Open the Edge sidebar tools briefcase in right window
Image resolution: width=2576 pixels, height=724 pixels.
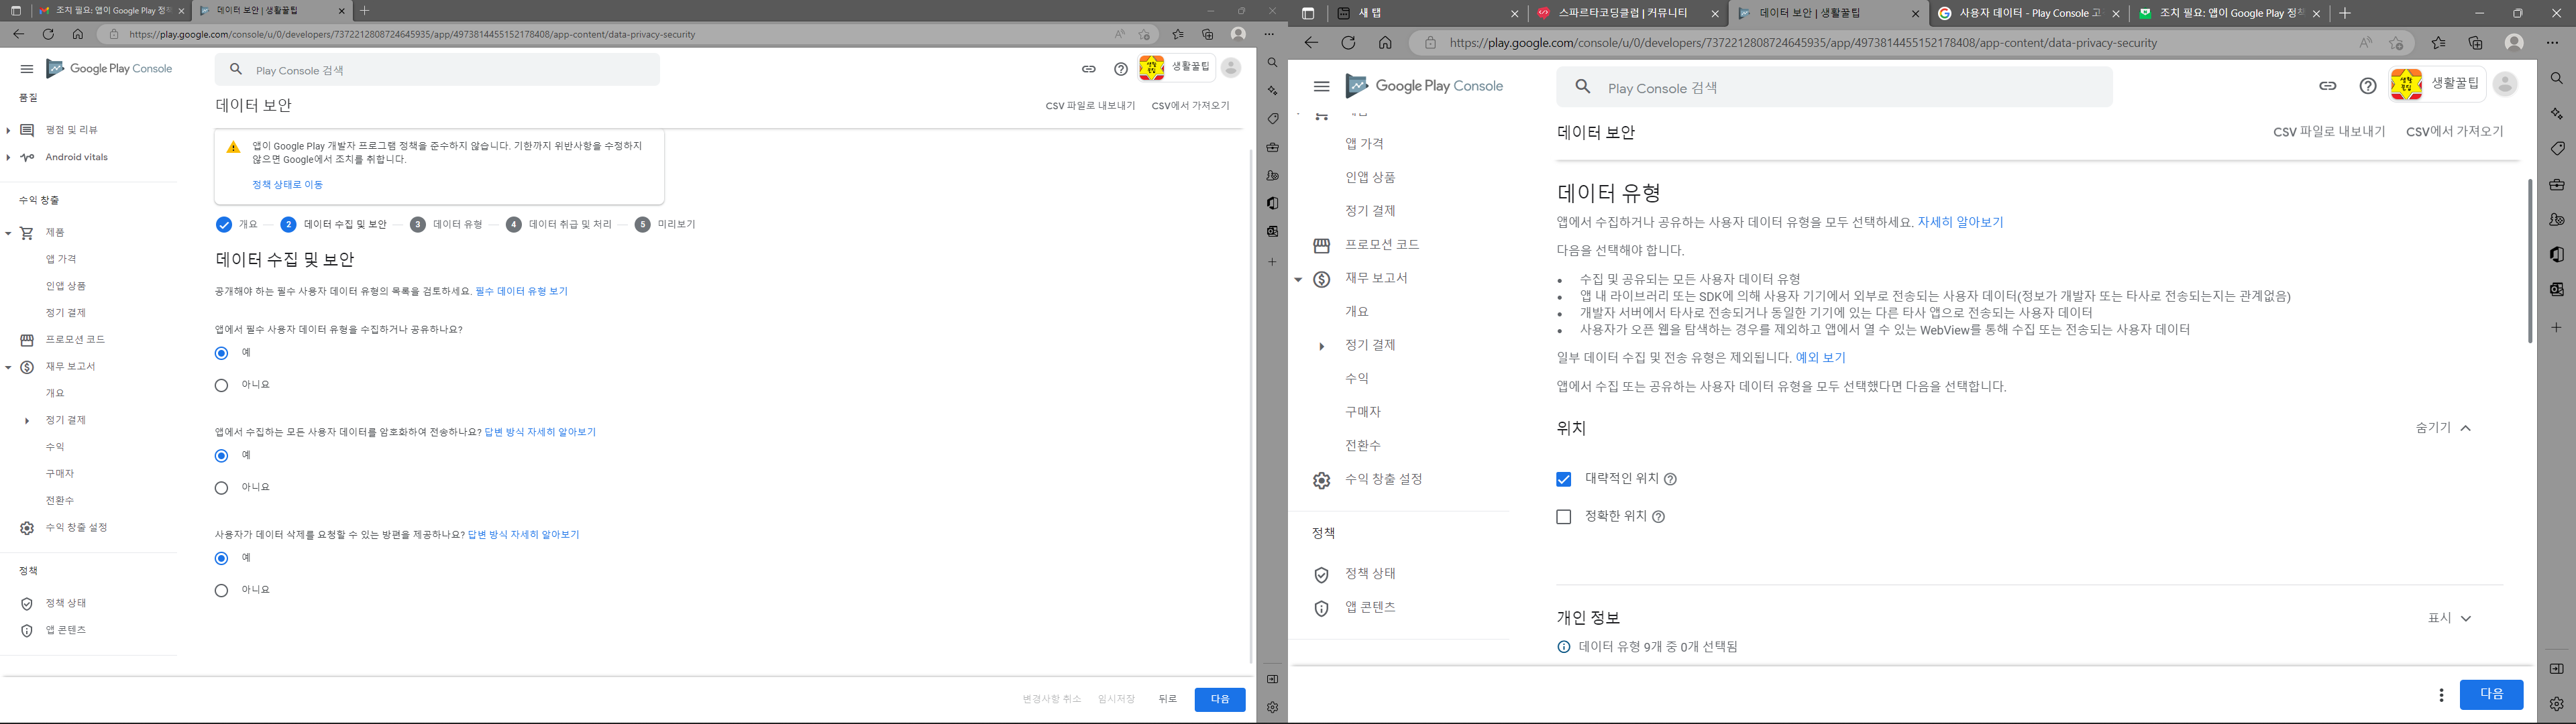(2556, 185)
